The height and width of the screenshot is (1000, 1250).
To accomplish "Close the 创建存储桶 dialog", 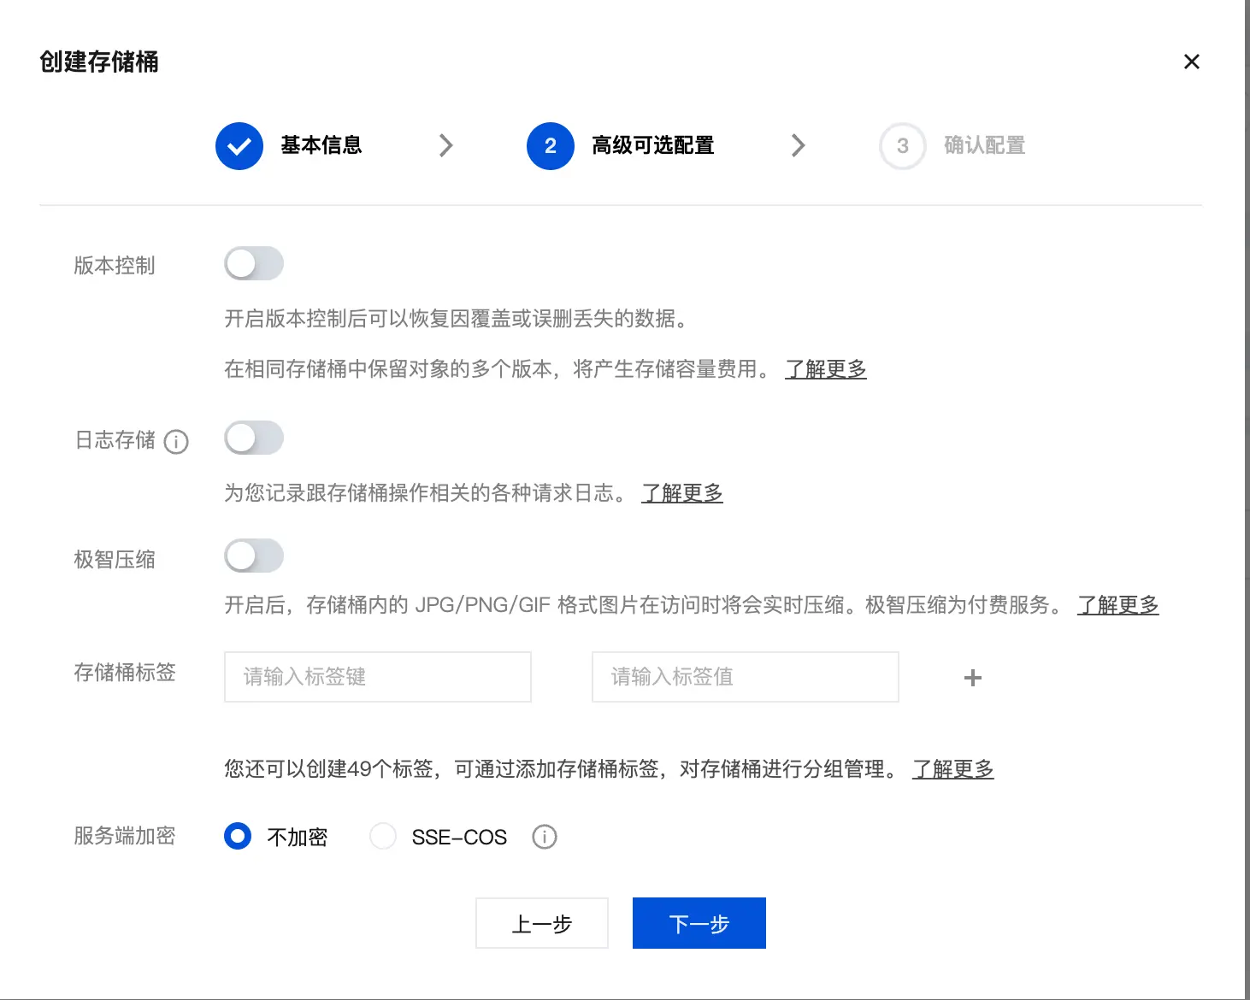I will tap(1191, 62).
